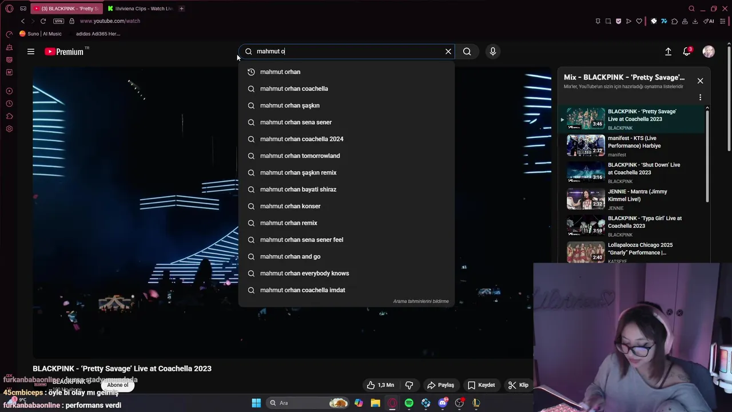Choose suggestion "mahmut orhan coachella"
The height and width of the screenshot is (412, 732).
[x=347, y=89]
